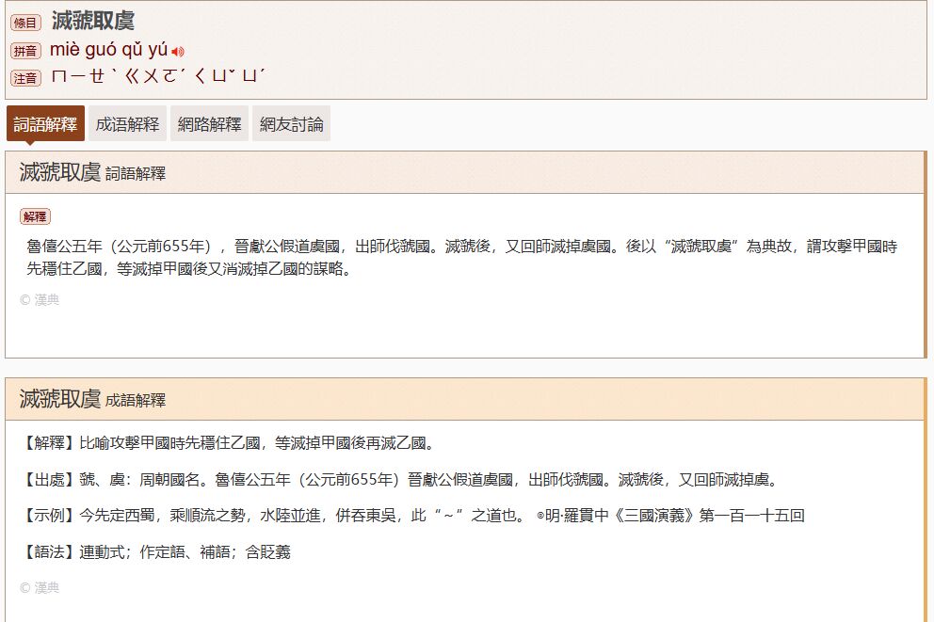Open © 漢典 link under 詞語解釋
Viewport: 934px width, 622px height.
tap(40, 300)
